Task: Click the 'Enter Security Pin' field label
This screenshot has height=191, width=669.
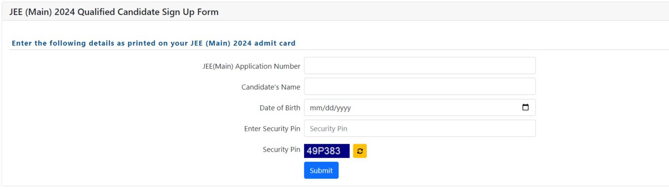Action: pyautogui.click(x=272, y=129)
